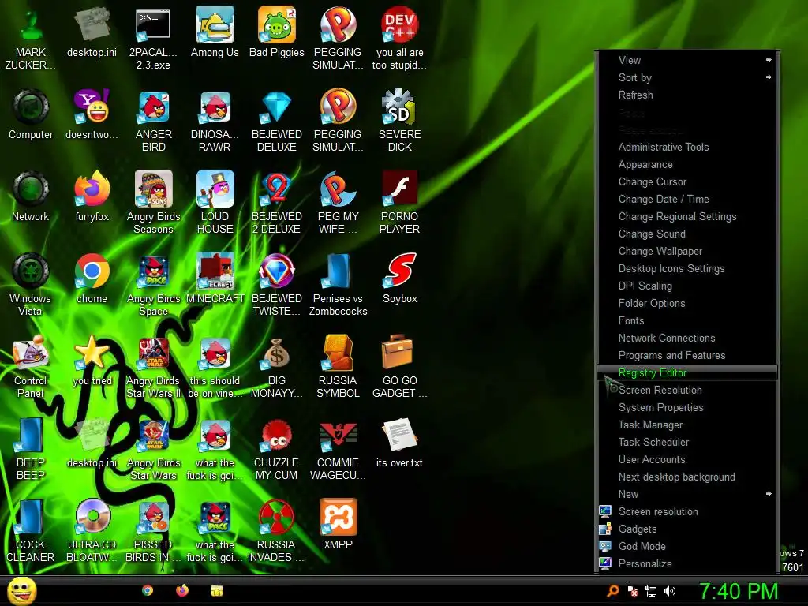Choose Refresh from the context menu

tap(687, 95)
